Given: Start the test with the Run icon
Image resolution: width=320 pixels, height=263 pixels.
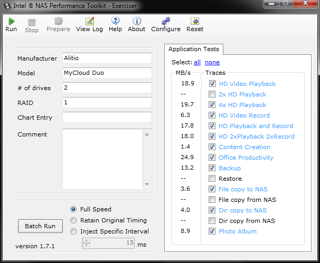Looking at the screenshot, I should [11, 22].
